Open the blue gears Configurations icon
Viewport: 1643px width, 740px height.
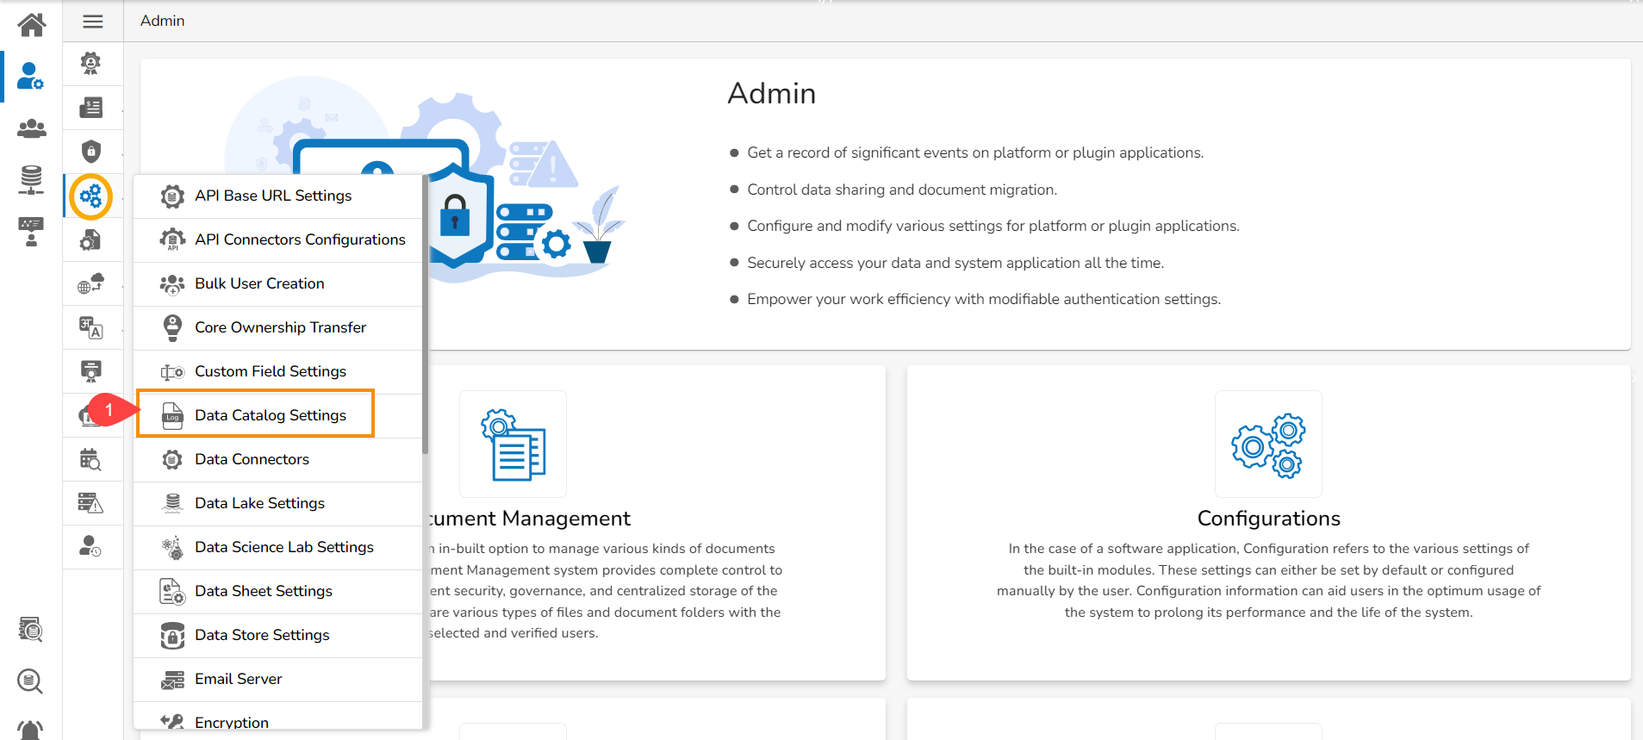(90, 196)
